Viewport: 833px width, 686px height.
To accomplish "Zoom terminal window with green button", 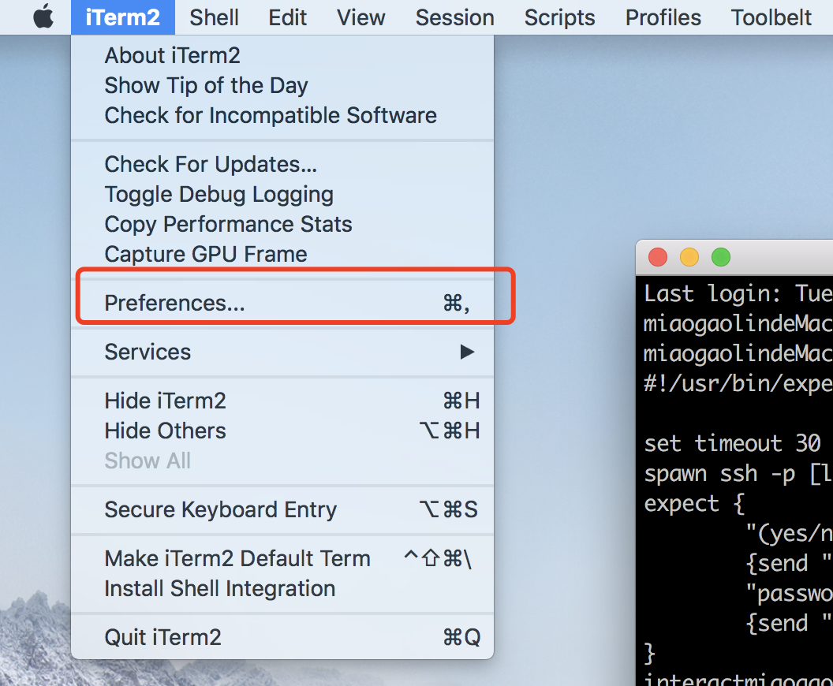I will (x=721, y=257).
